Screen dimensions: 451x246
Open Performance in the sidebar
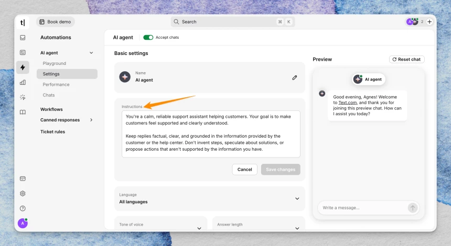pyautogui.click(x=56, y=84)
